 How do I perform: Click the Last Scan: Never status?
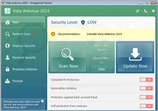[x=101, y=47]
